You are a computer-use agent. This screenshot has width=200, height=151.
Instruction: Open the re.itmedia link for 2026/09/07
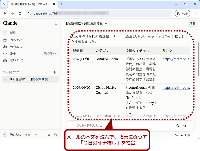(x=176, y=88)
